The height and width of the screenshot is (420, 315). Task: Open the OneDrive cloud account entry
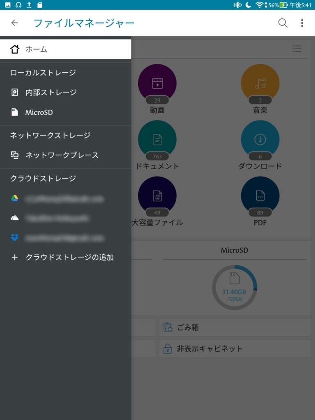[x=66, y=218]
